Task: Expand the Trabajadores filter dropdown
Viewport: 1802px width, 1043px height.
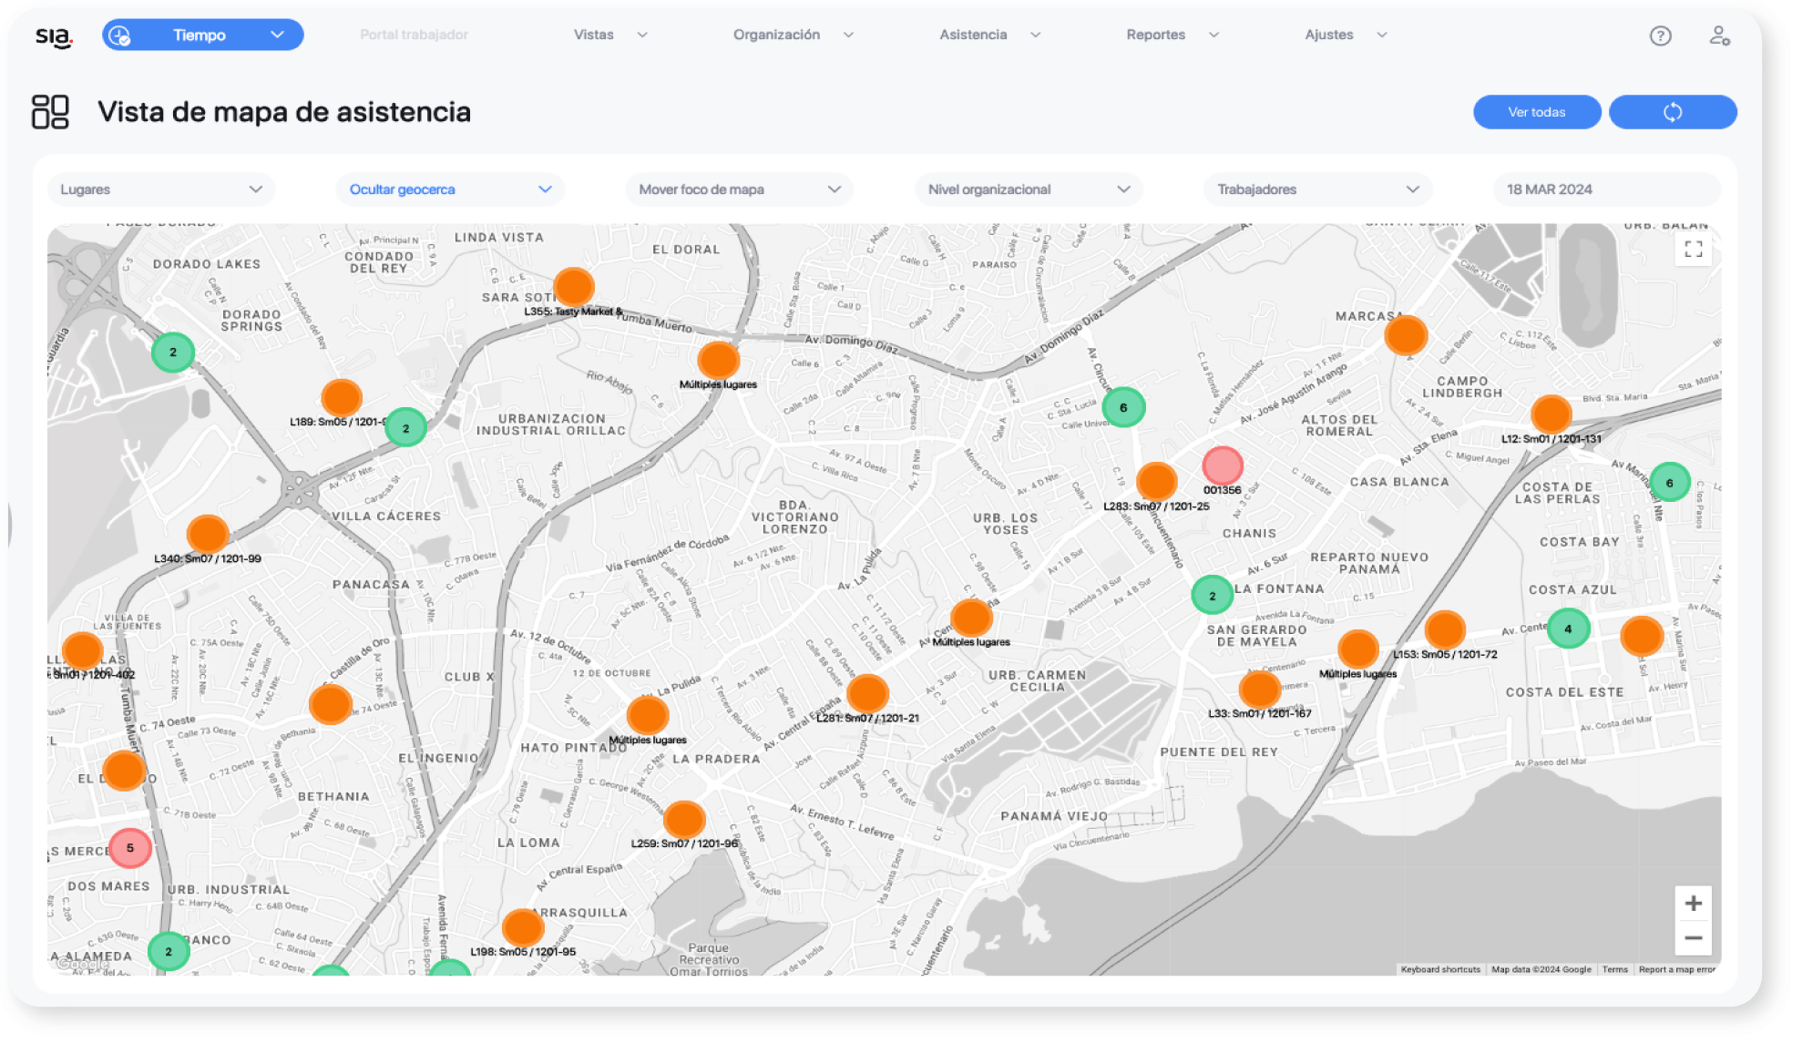Action: tap(1317, 189)
